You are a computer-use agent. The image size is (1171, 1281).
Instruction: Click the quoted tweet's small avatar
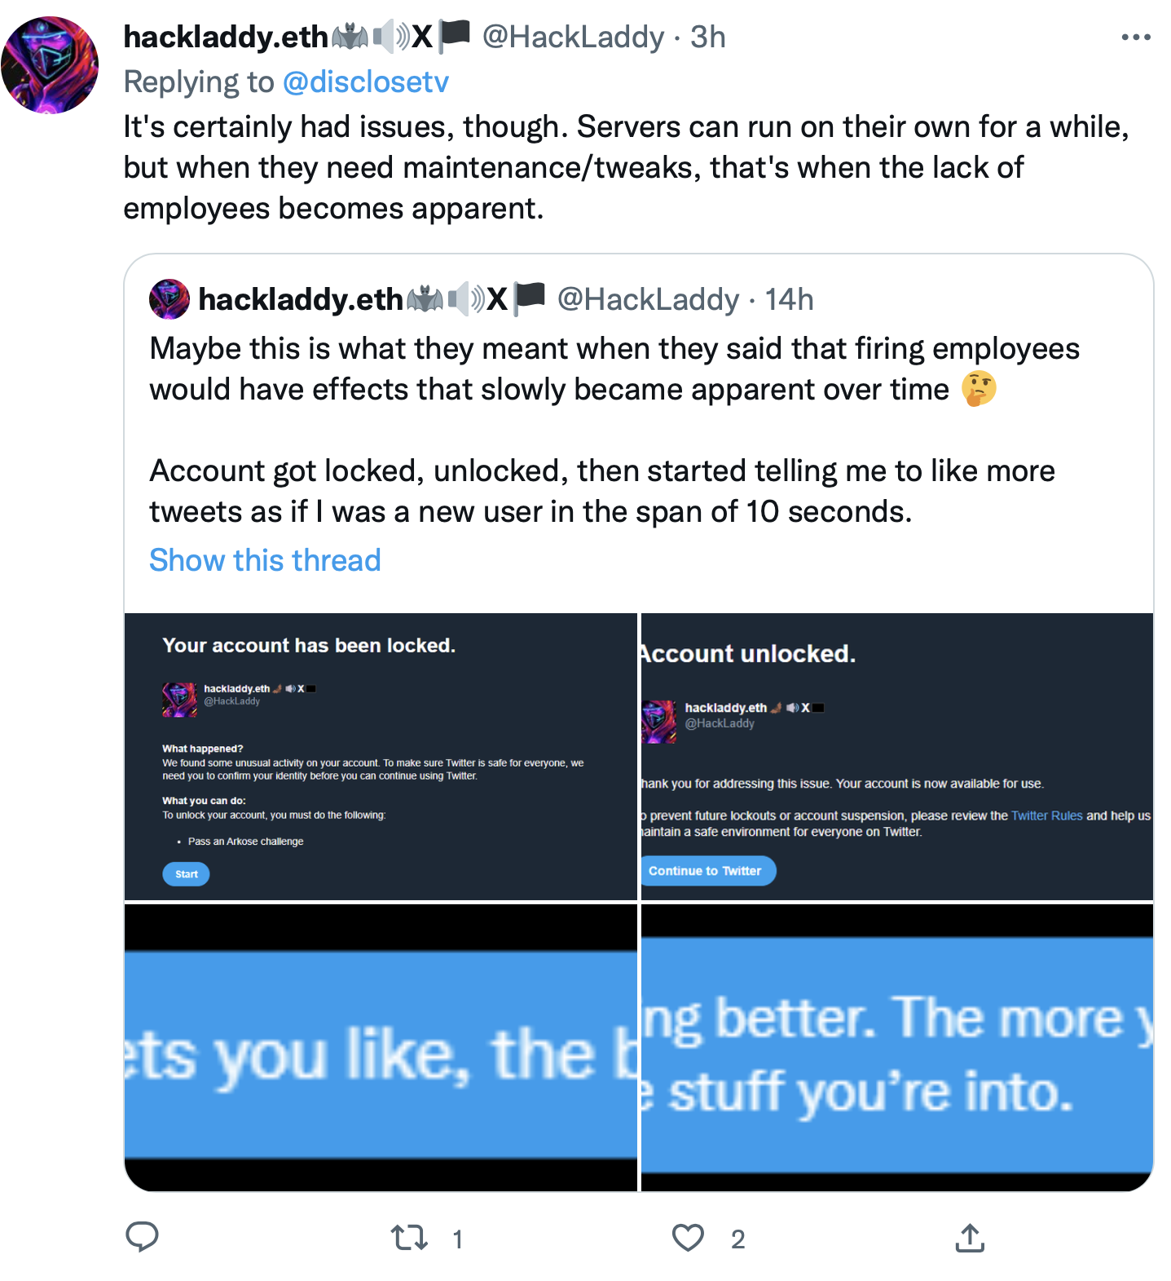point(169,299)
